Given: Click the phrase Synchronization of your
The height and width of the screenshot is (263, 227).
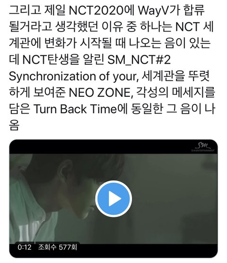Looking at the screenshot, I should click(x=73, y=76).
